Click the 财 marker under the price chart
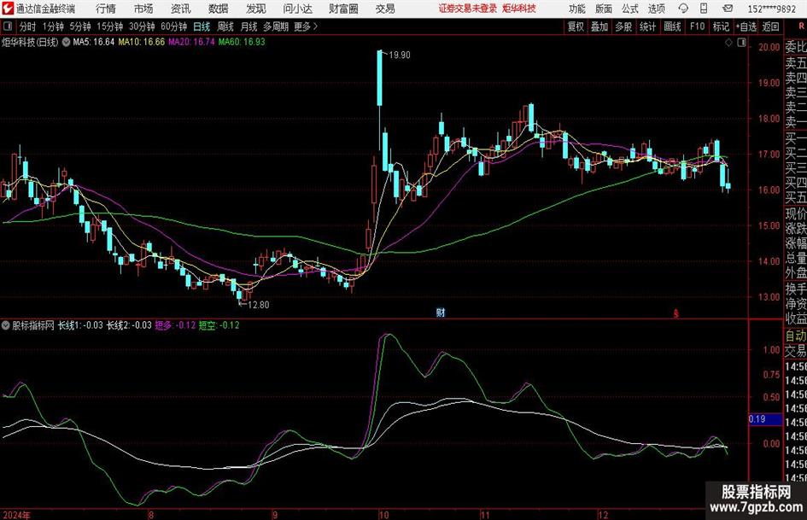The image size is (807, 520). click(441, 312)
